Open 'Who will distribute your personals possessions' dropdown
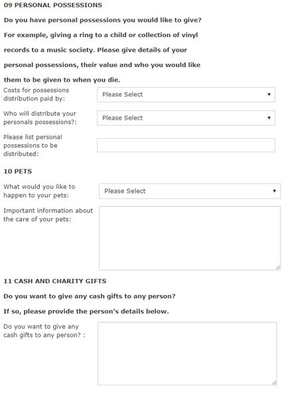 (x=186, y=118)
